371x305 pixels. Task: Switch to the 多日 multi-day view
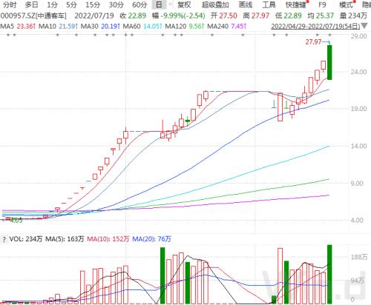32,4
